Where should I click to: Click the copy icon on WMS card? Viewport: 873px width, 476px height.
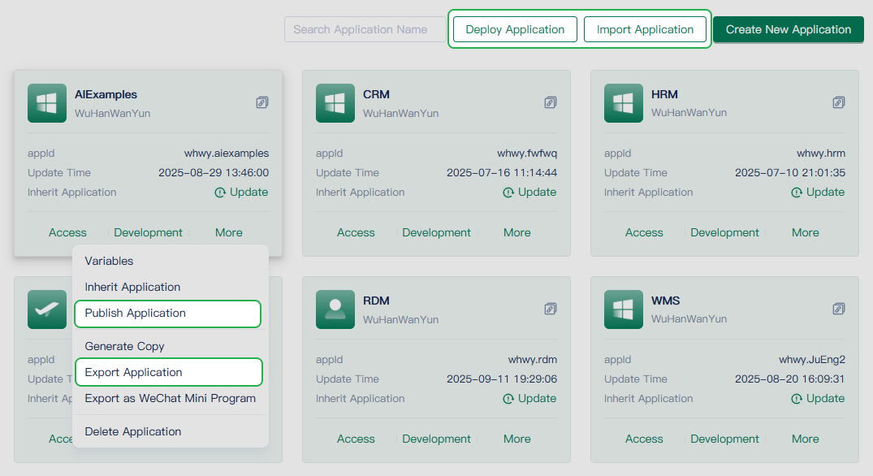[x=839, y=309]
